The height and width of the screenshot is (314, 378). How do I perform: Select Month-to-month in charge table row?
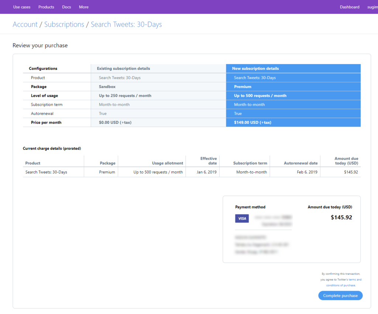(251, 172)
